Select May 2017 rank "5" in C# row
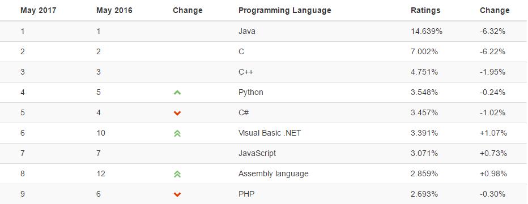Viewport: 528px width, 204px height. [x=23, y=112]
